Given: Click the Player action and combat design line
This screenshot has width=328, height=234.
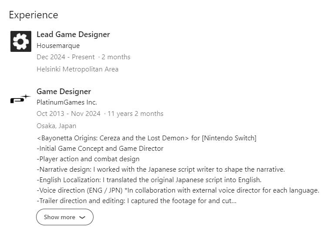Looking at the screenshot, I should pos(88,159).
